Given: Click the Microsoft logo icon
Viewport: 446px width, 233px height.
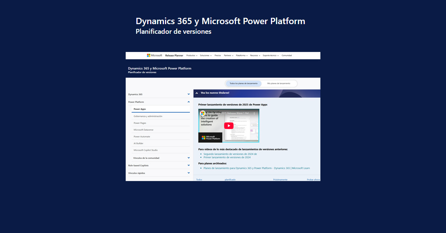Looking at the screenshot, I should pyautogui.click(x=149, y=55).
